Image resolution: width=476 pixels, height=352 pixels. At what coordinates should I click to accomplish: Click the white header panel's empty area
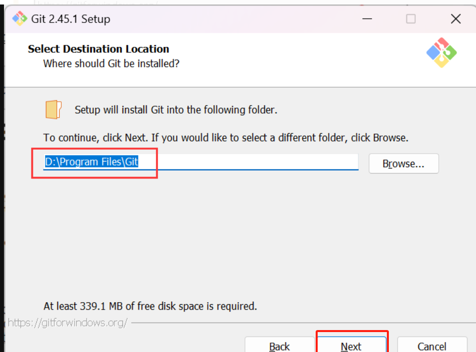[x=299, y=60]
